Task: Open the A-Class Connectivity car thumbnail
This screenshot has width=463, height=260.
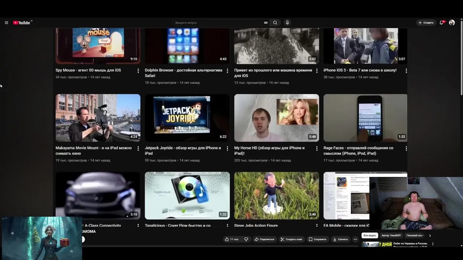Action: point(98,195)
